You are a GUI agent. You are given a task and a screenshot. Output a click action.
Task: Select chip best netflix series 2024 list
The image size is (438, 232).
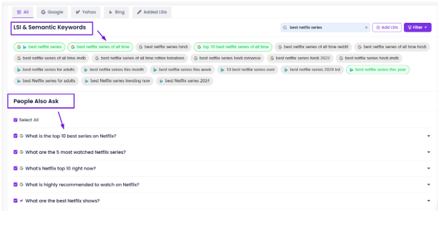312,70
